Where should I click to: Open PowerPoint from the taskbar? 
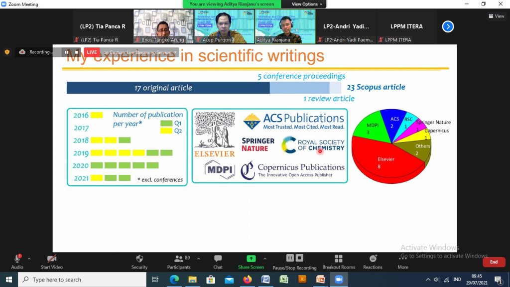coord(320,280)
